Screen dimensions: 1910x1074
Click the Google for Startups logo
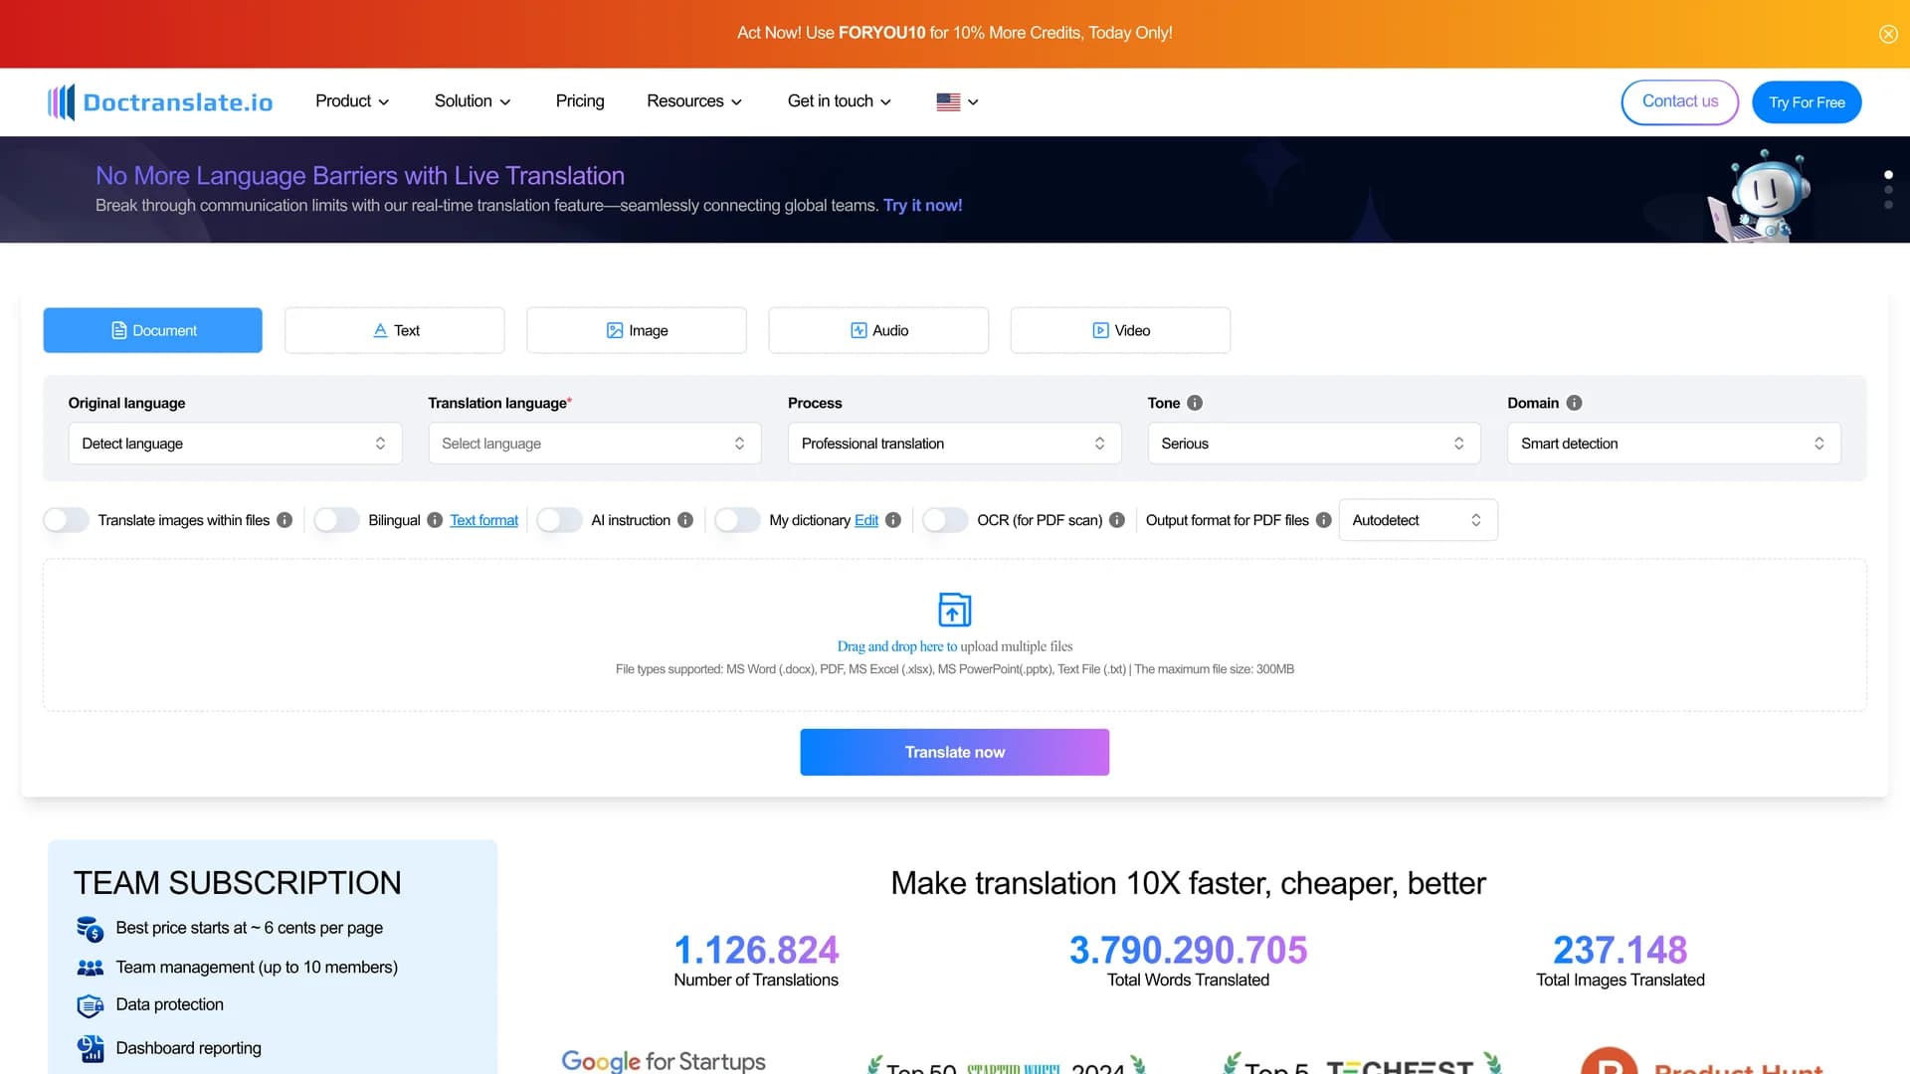(x=664, y=1061)
